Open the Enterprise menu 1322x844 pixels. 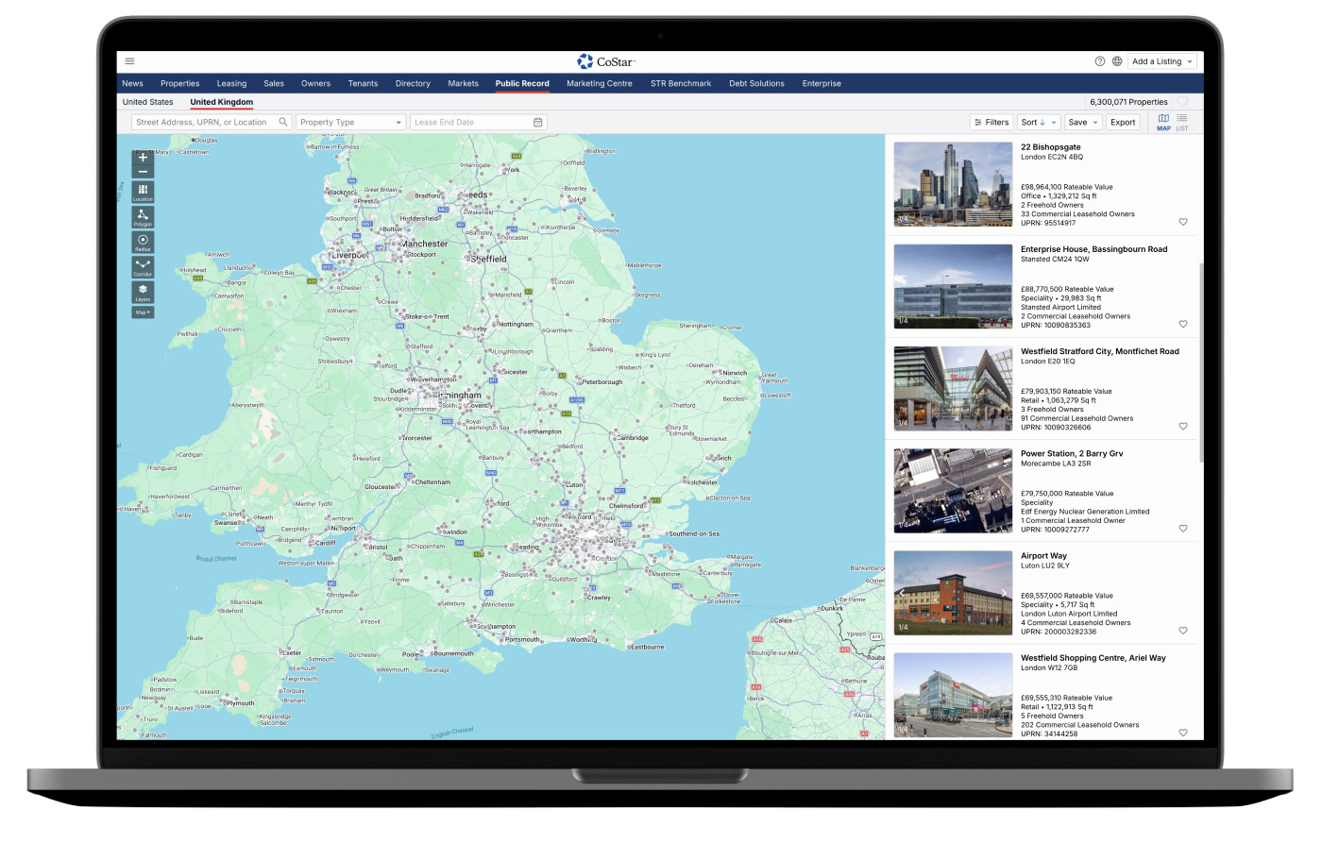[822, 83]
